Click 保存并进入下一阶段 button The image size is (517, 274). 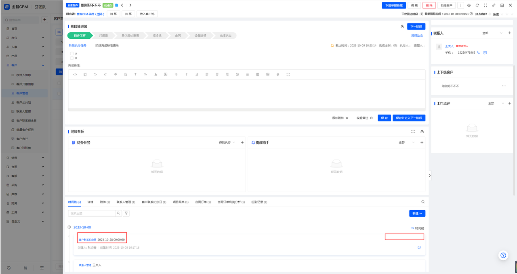(x=409, y=118)
